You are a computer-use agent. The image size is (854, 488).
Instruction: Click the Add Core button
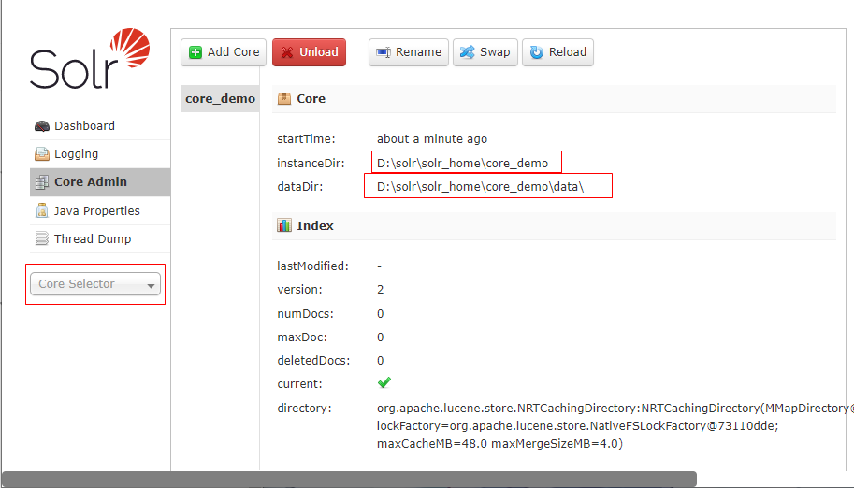(224, 52)
